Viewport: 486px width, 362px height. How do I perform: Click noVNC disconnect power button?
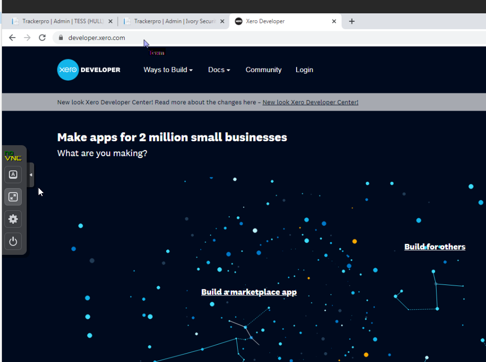coord(13,241)
